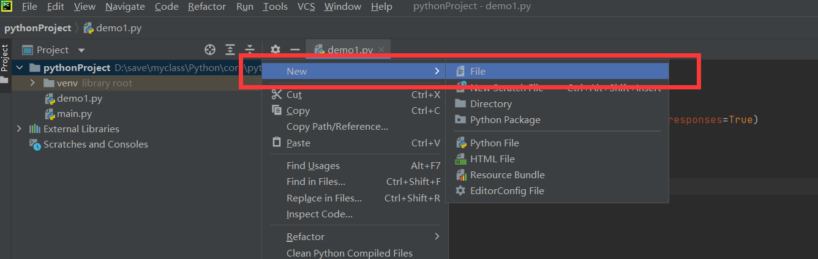This screenshot has height=259, width=818.
Task: Open the VCS menu
Action: [x=306, y=7]
